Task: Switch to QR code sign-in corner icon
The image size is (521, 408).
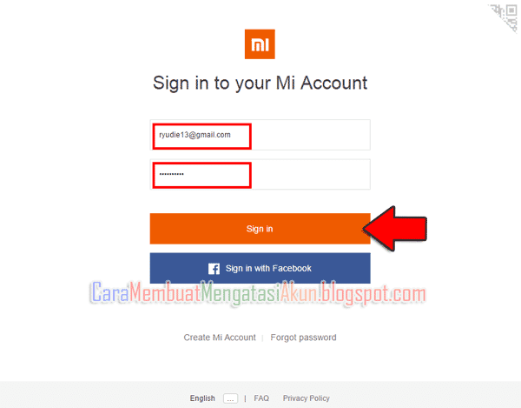Action: coord(505,17)
